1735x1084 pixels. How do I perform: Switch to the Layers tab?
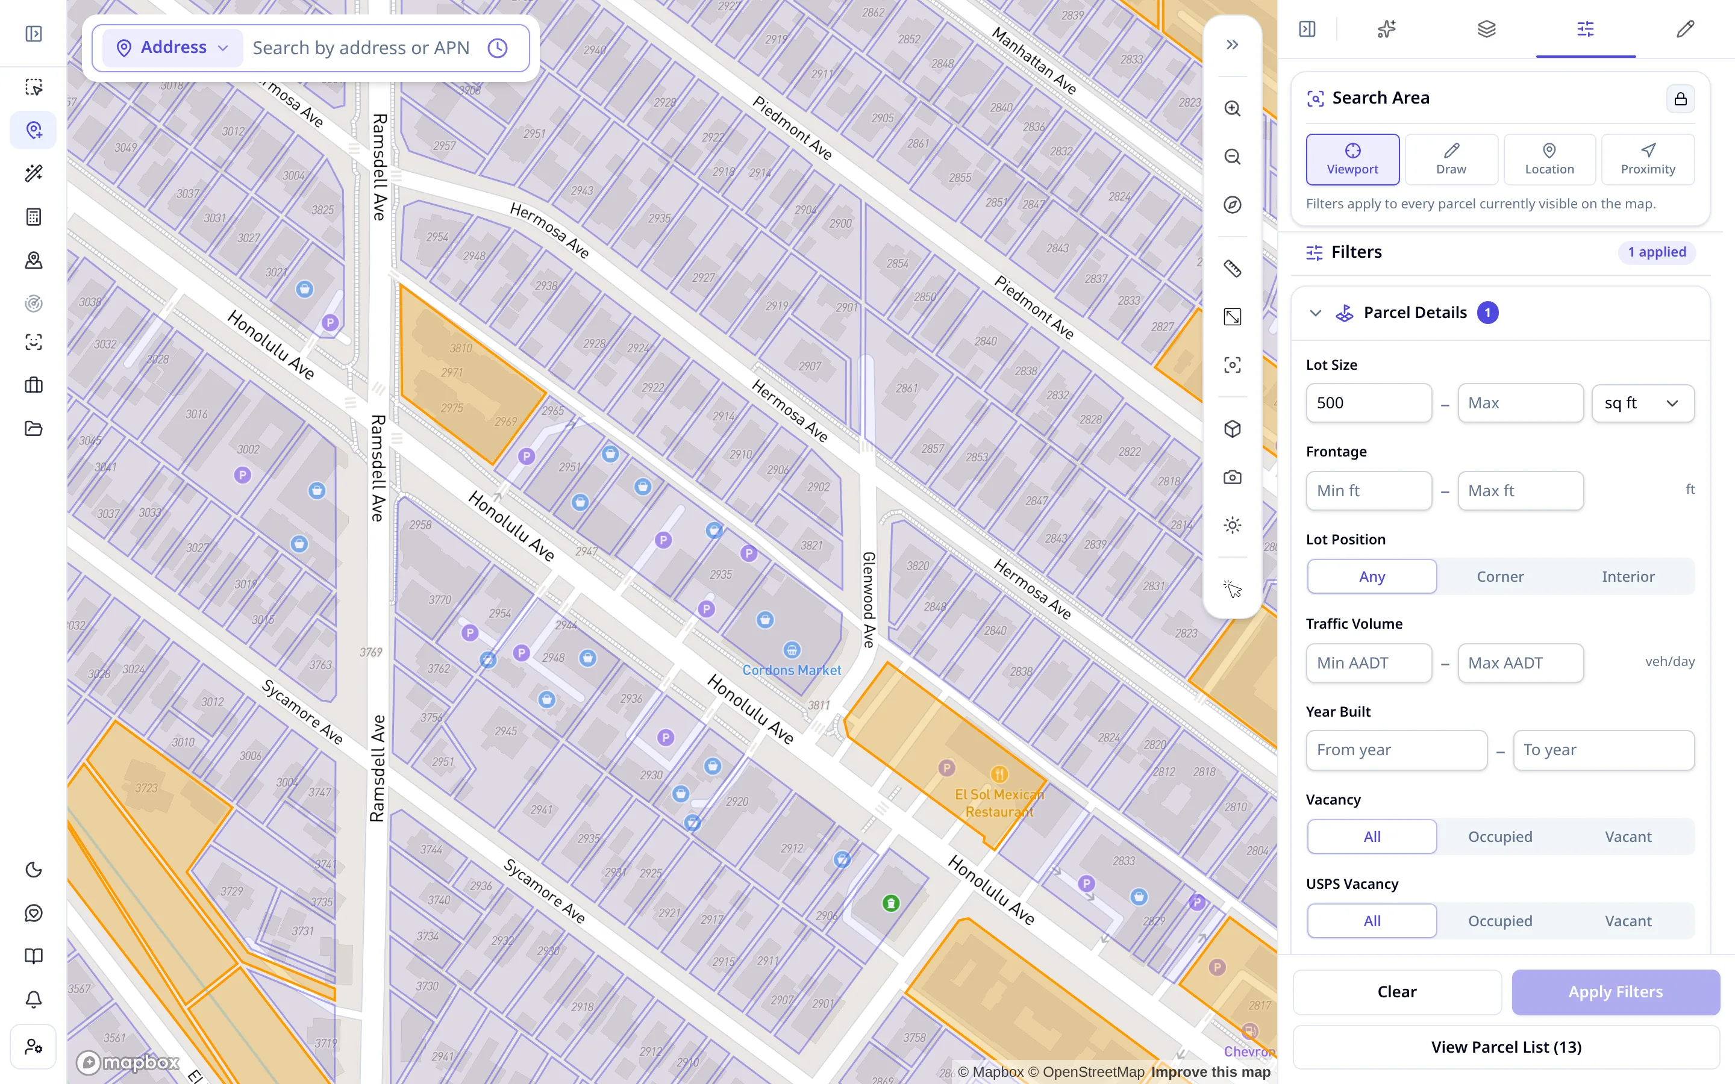coord(1486,29)
